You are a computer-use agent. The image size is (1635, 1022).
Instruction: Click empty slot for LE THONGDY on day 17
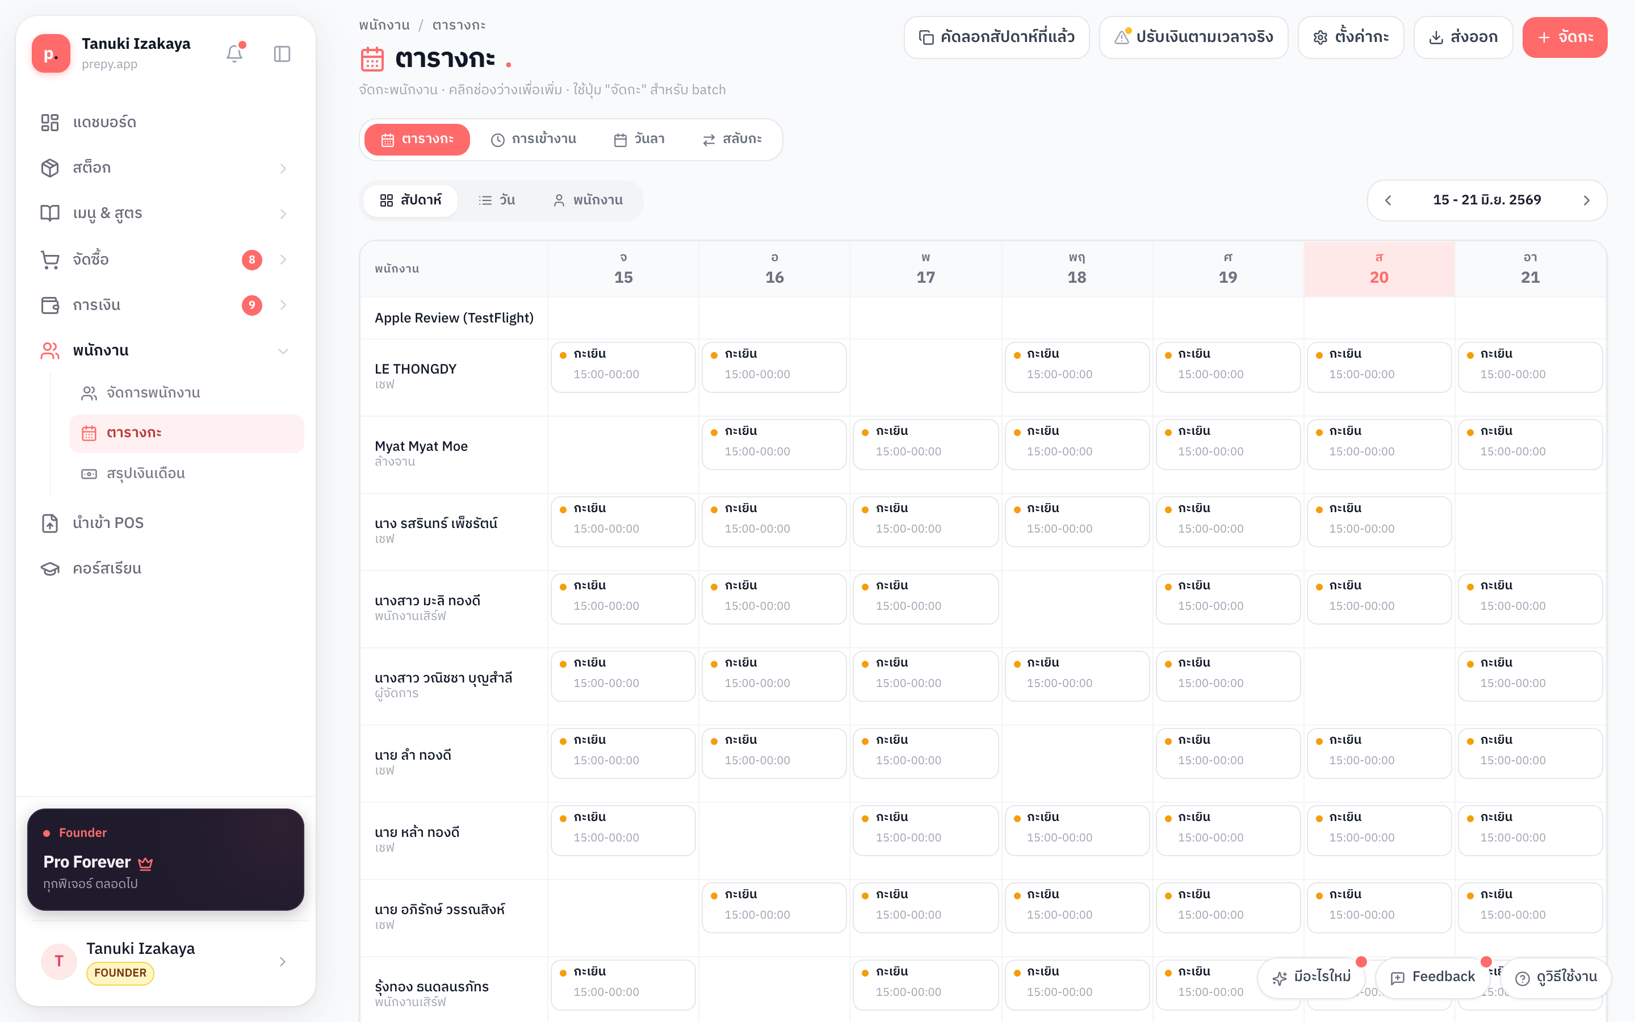(925, 377)
